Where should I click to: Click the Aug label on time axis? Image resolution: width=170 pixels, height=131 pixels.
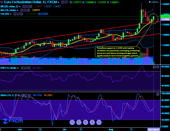(111, 129)
